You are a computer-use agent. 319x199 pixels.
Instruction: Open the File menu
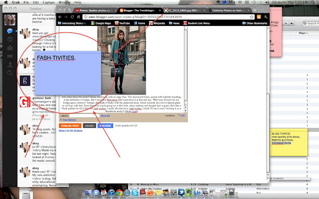point(26,2)
